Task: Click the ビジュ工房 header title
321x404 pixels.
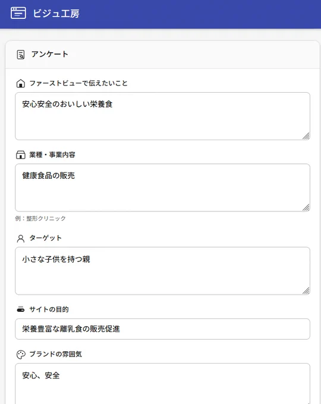Action: tap(56, 14)
